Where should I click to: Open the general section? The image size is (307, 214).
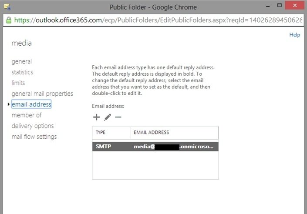[21, 61]
